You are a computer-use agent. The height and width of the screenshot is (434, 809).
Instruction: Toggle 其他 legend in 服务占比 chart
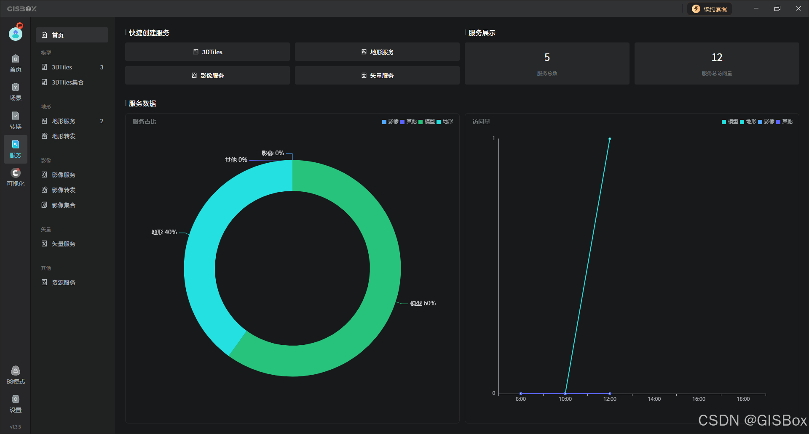pos(408,122)
